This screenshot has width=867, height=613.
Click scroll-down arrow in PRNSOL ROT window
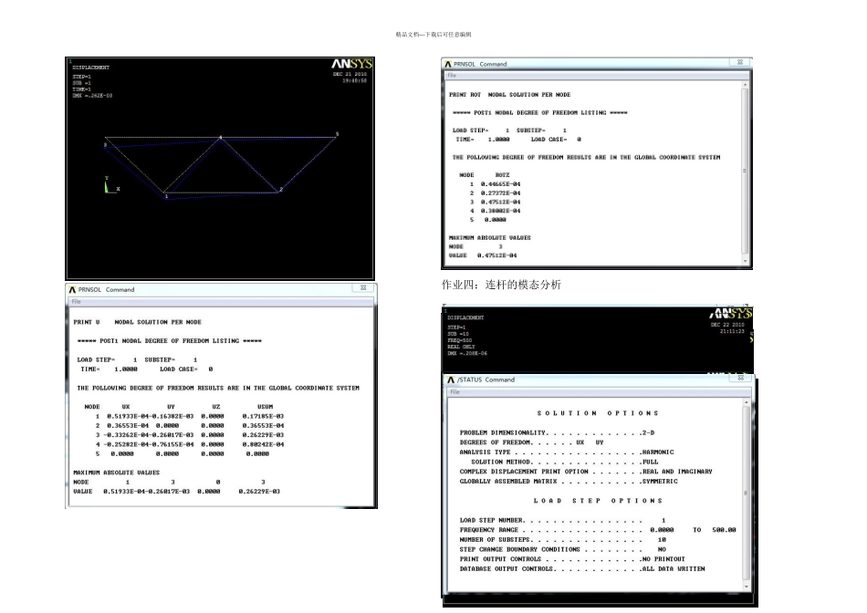point(745,260)
